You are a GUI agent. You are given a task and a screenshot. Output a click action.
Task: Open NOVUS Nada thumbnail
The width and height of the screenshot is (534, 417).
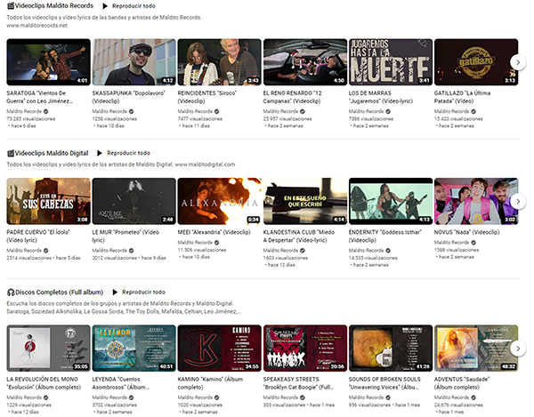click(x=476, y=201)
